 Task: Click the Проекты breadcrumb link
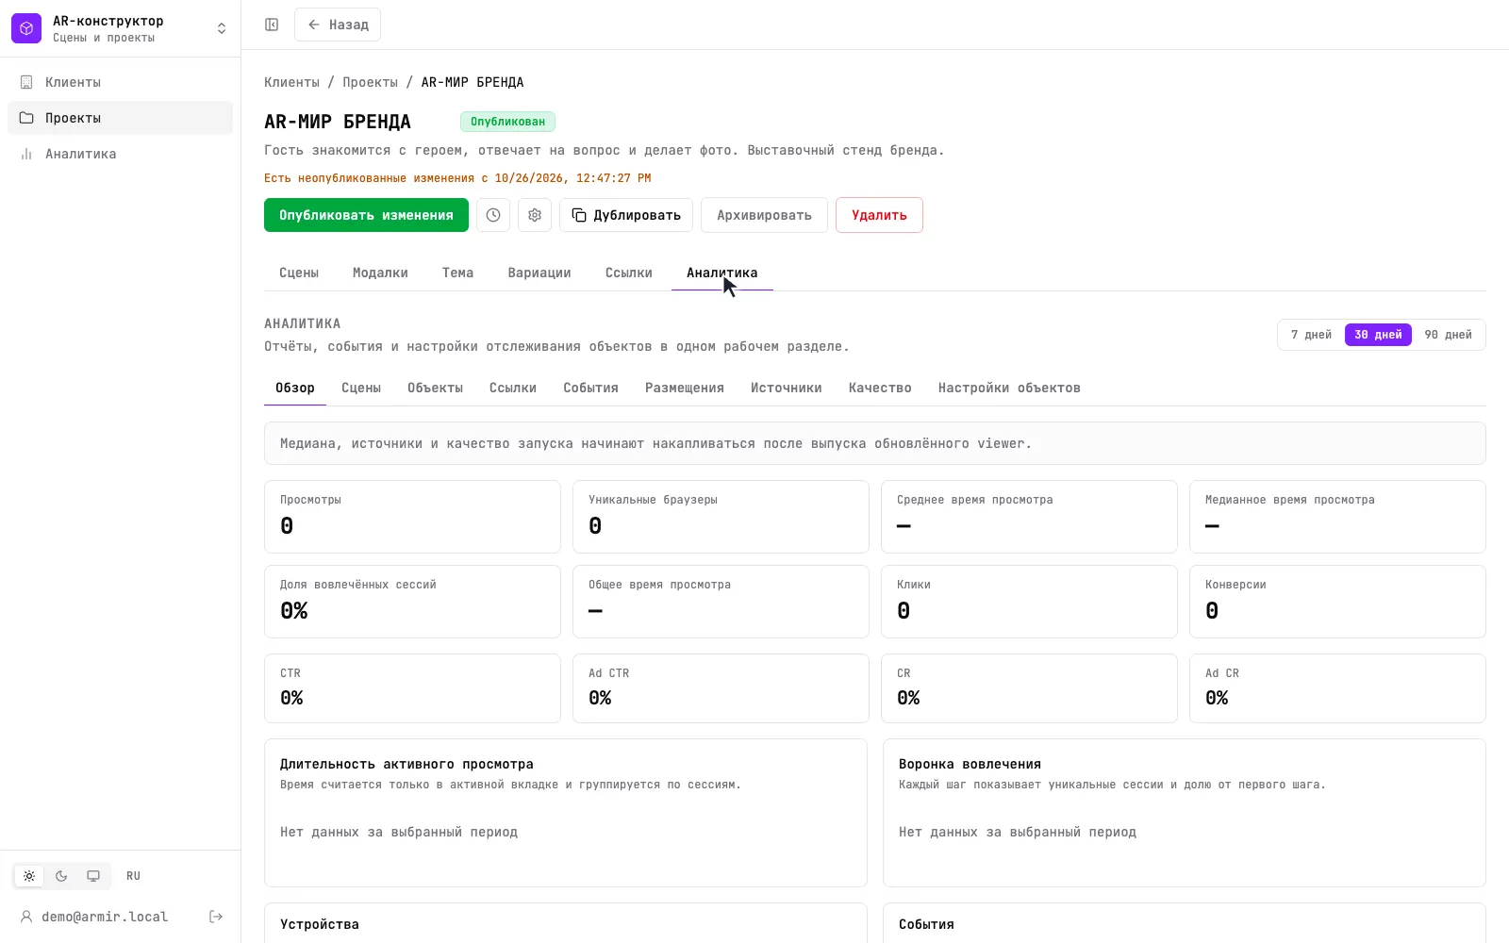(x=370, y=82)
